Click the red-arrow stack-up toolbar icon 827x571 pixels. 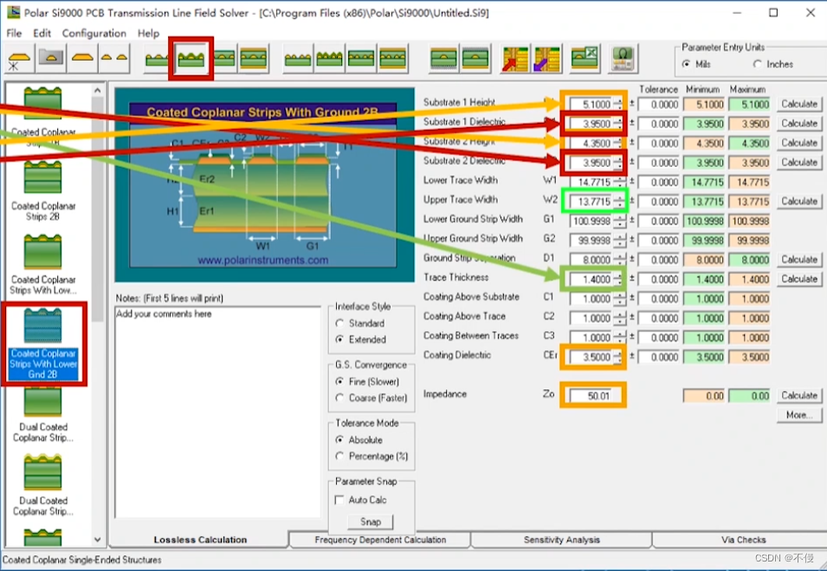[x=514, y=59]
